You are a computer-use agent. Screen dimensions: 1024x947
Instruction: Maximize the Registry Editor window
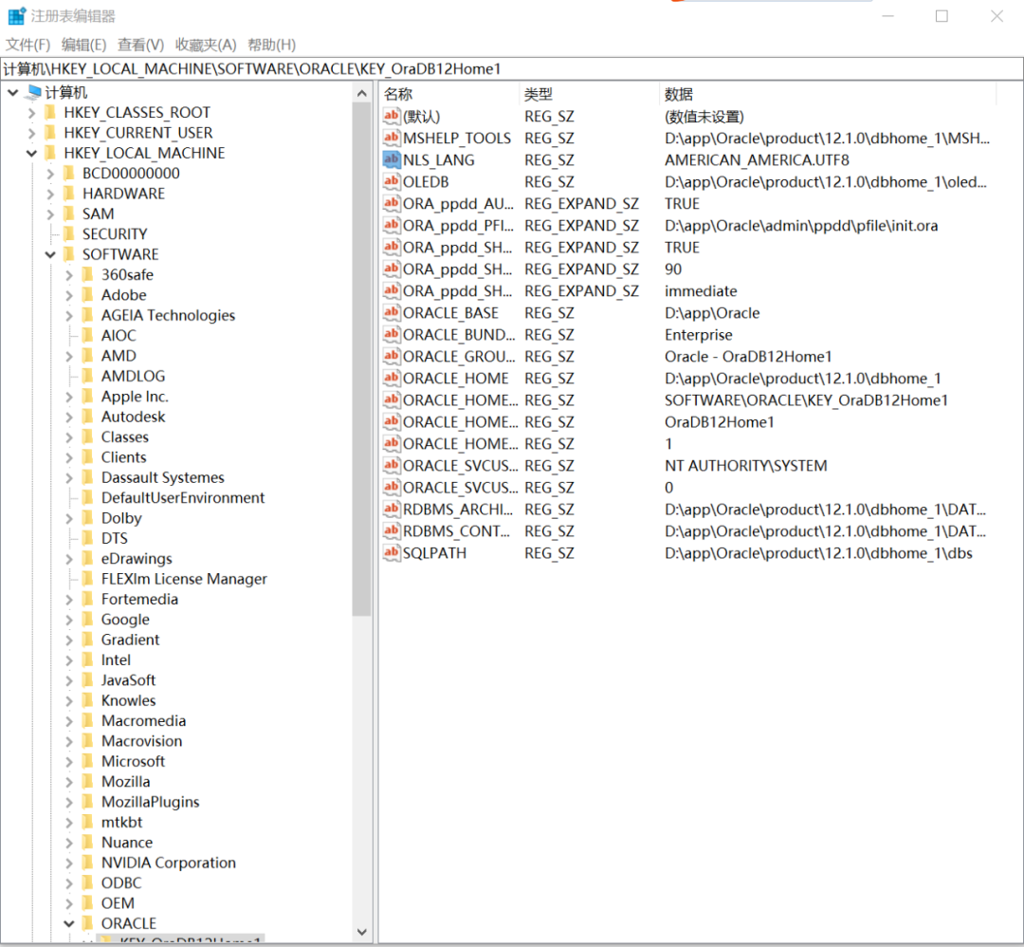[x=942, y=16]
